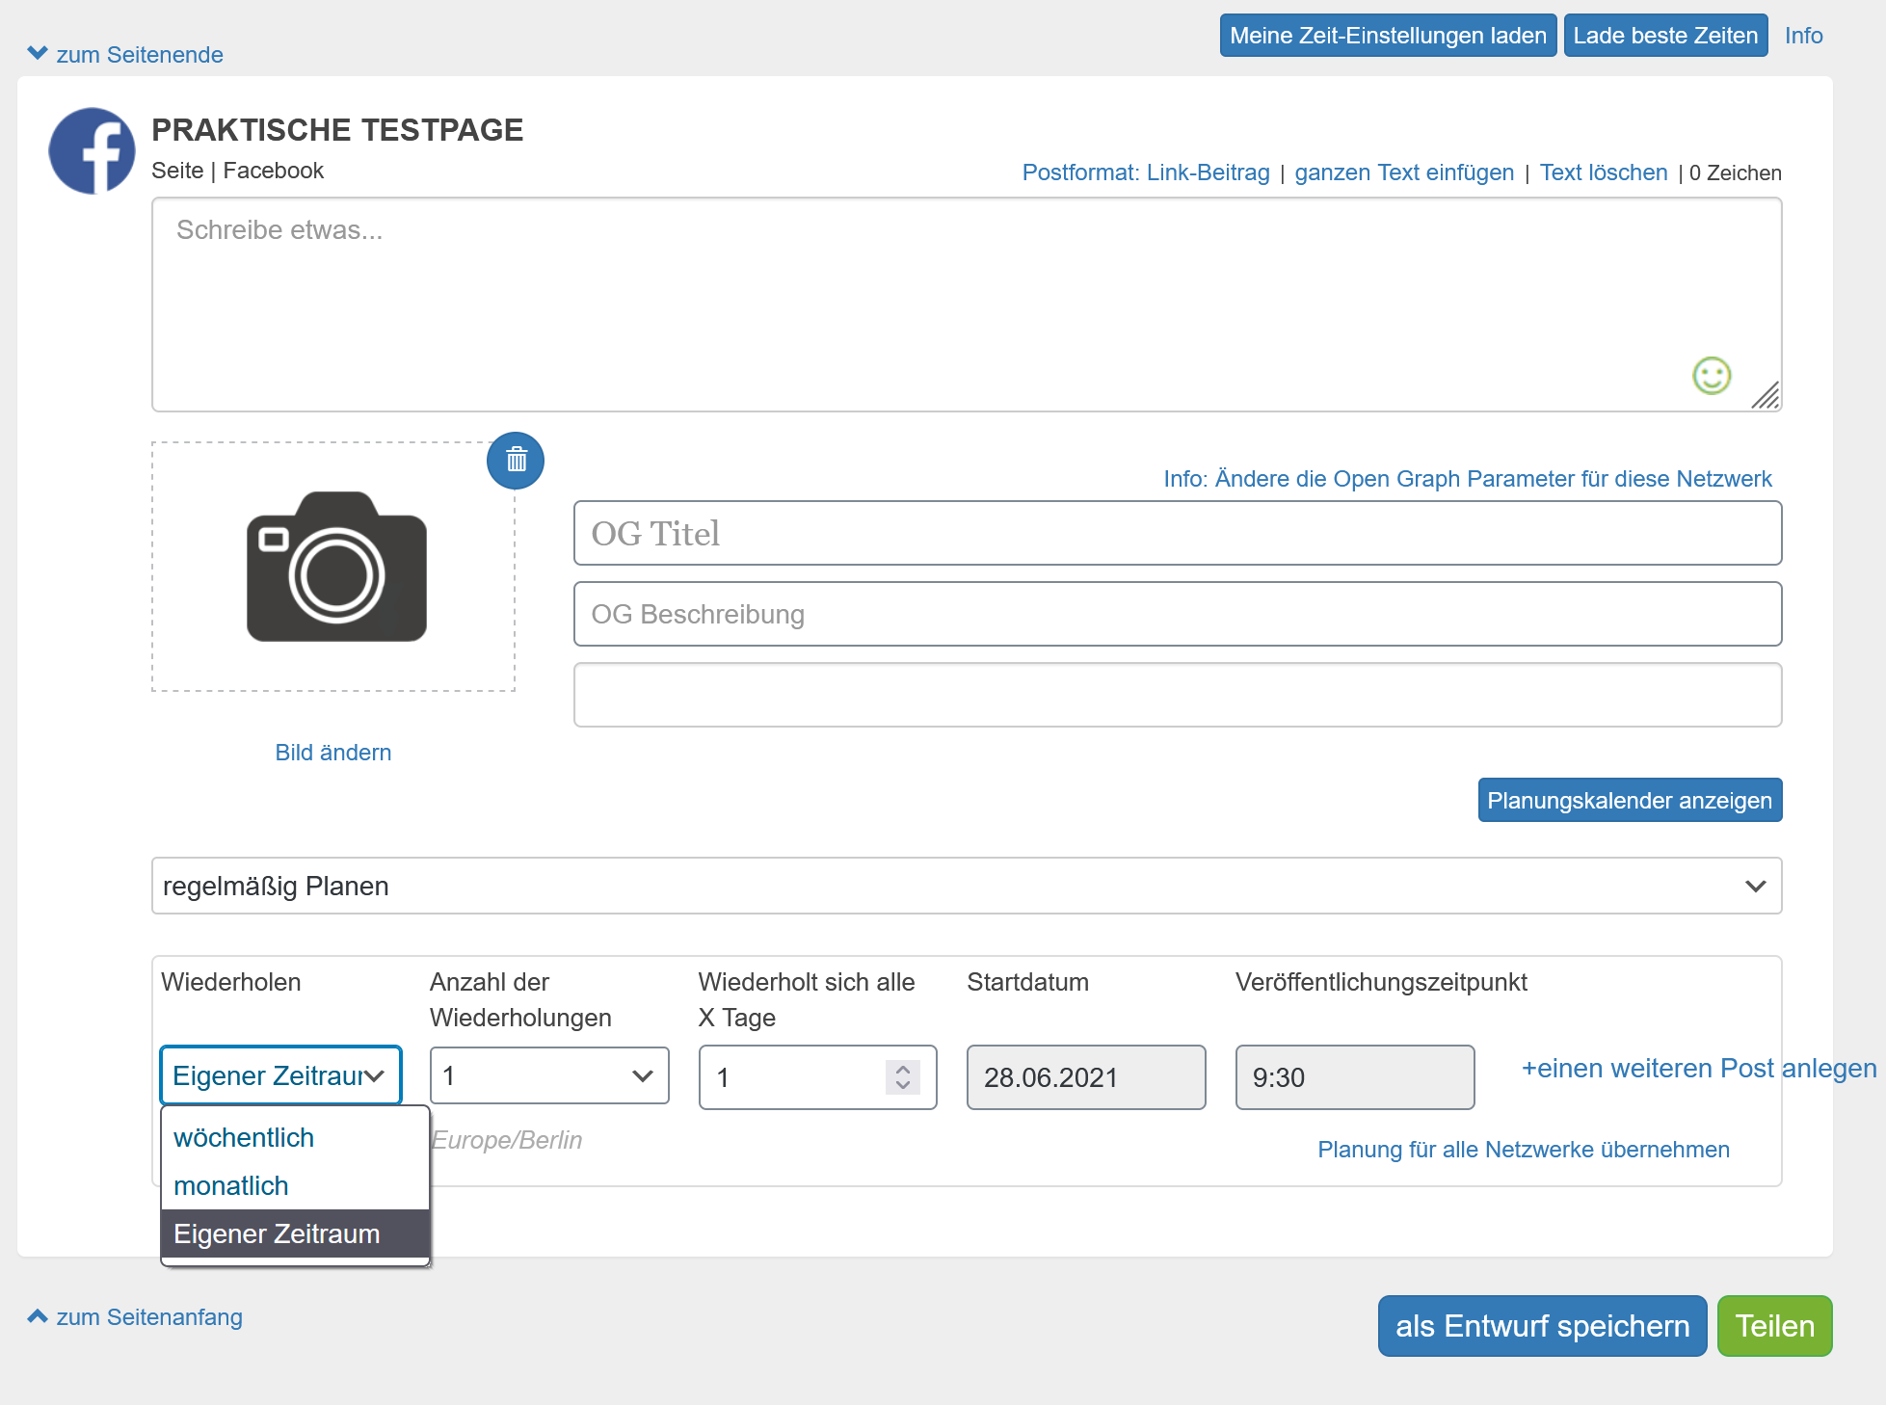
Task: Open the regelmäßig Planen dropdown
Action: tap(966, 886)
